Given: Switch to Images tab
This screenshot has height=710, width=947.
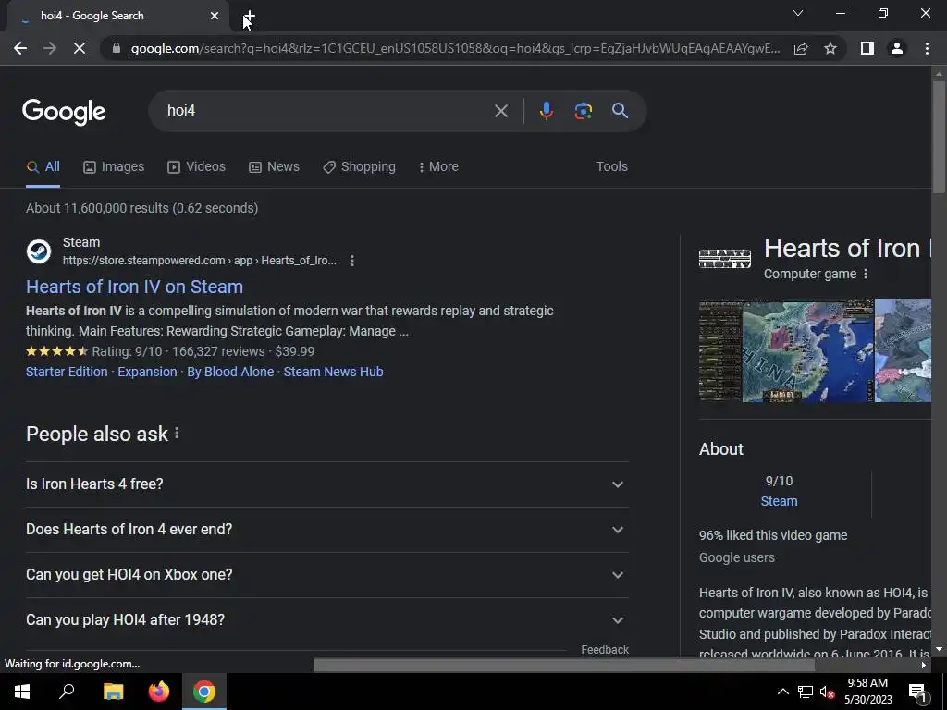Looking at the screenshot, I should 114,166.
